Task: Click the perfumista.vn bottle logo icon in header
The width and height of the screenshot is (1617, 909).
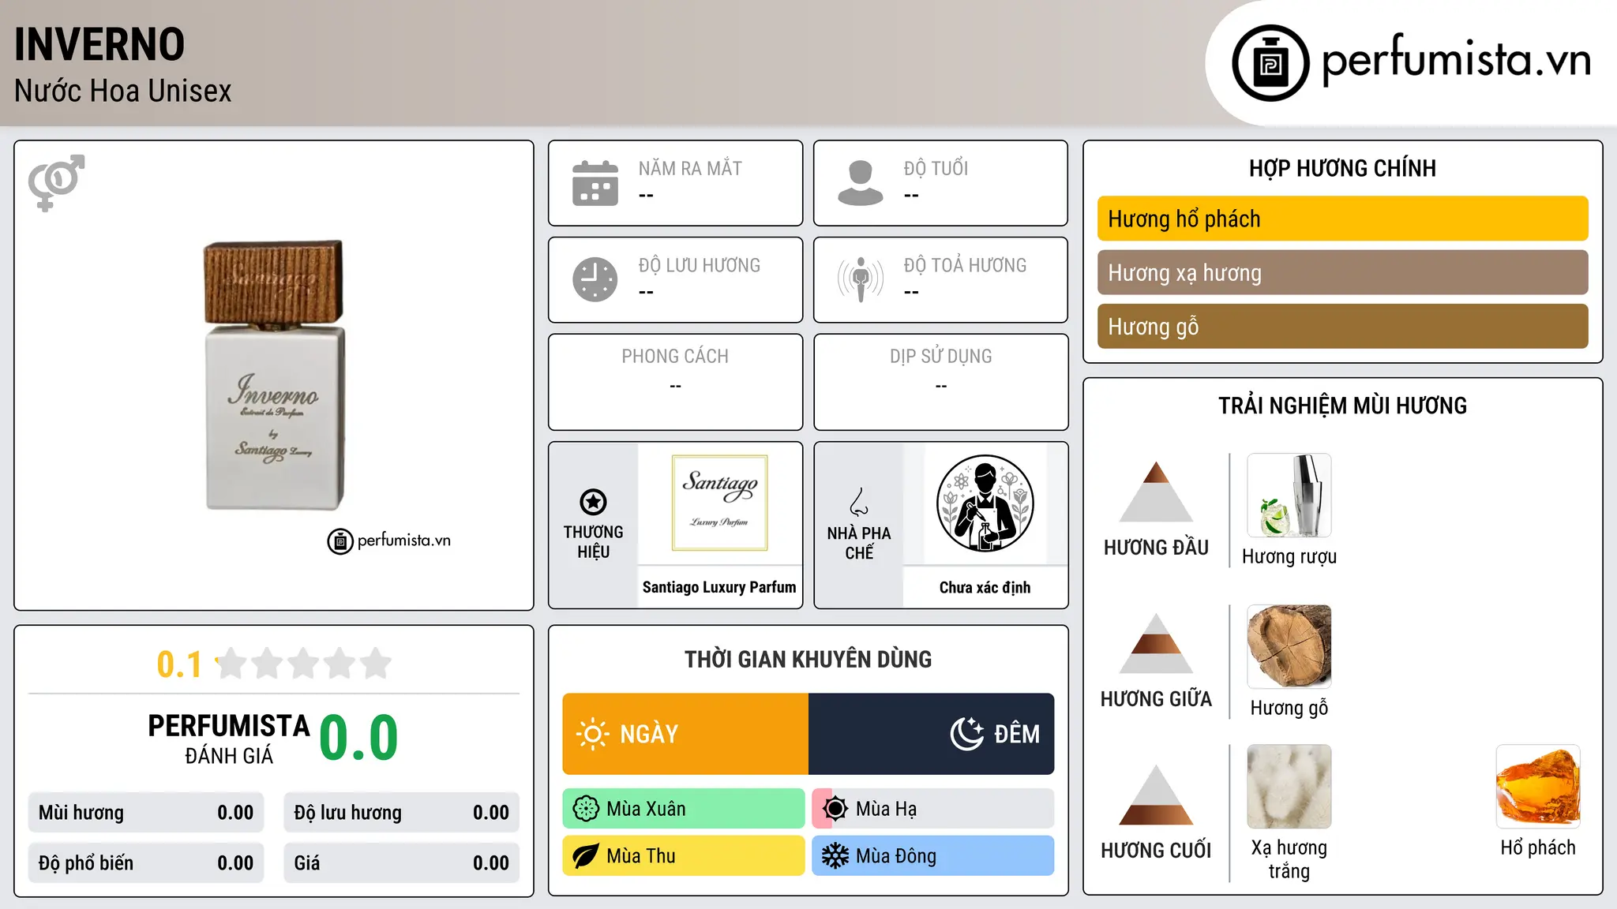Action: (x=1270, y=63)
